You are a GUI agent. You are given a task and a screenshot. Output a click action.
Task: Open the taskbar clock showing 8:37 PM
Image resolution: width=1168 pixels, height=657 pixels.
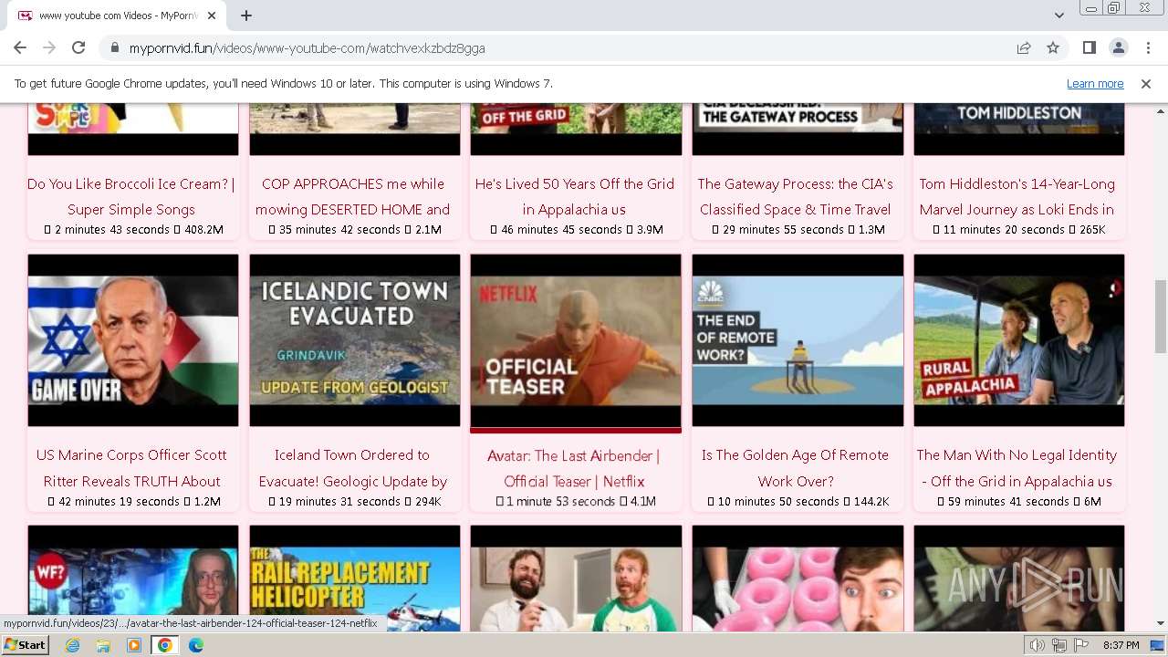point(1121,645)
